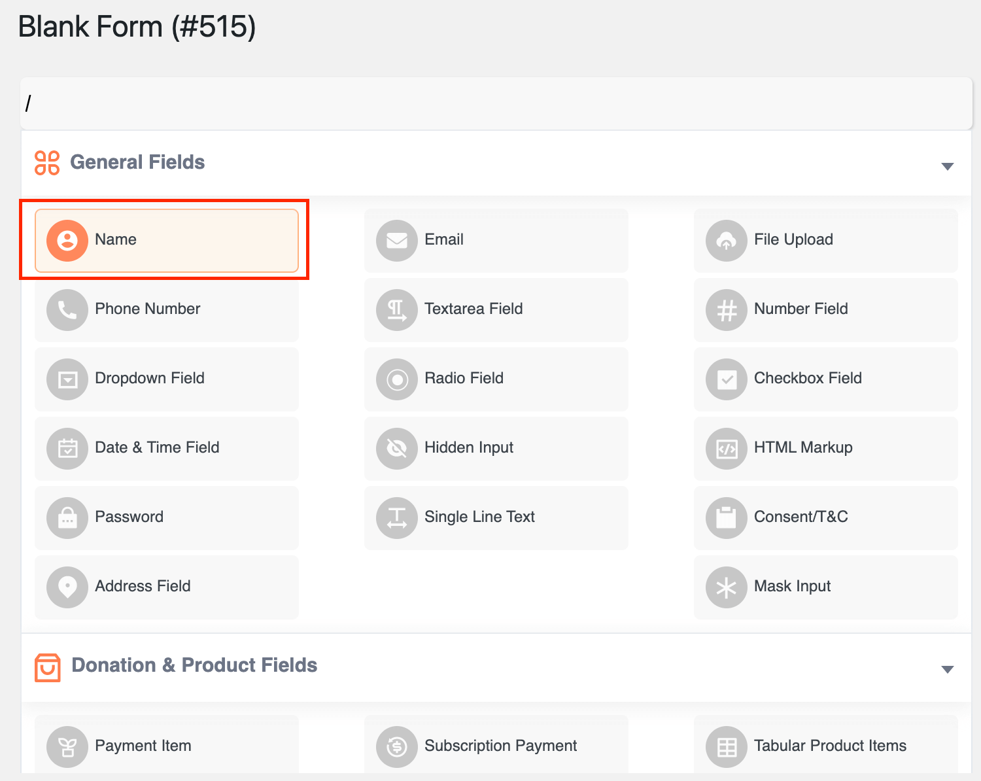The width and height of the screenshot is (981, 781).
Task: Add a Checkbox Field to the form
Action: click(x=825, y=379)
